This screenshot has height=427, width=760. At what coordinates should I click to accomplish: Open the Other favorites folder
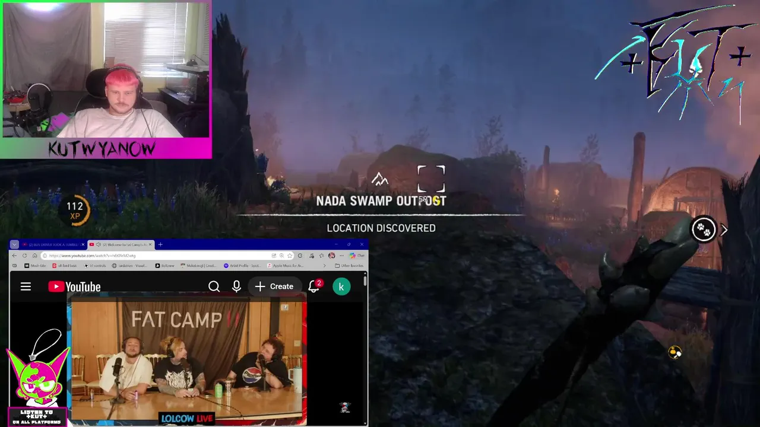(x=349, y=266)
